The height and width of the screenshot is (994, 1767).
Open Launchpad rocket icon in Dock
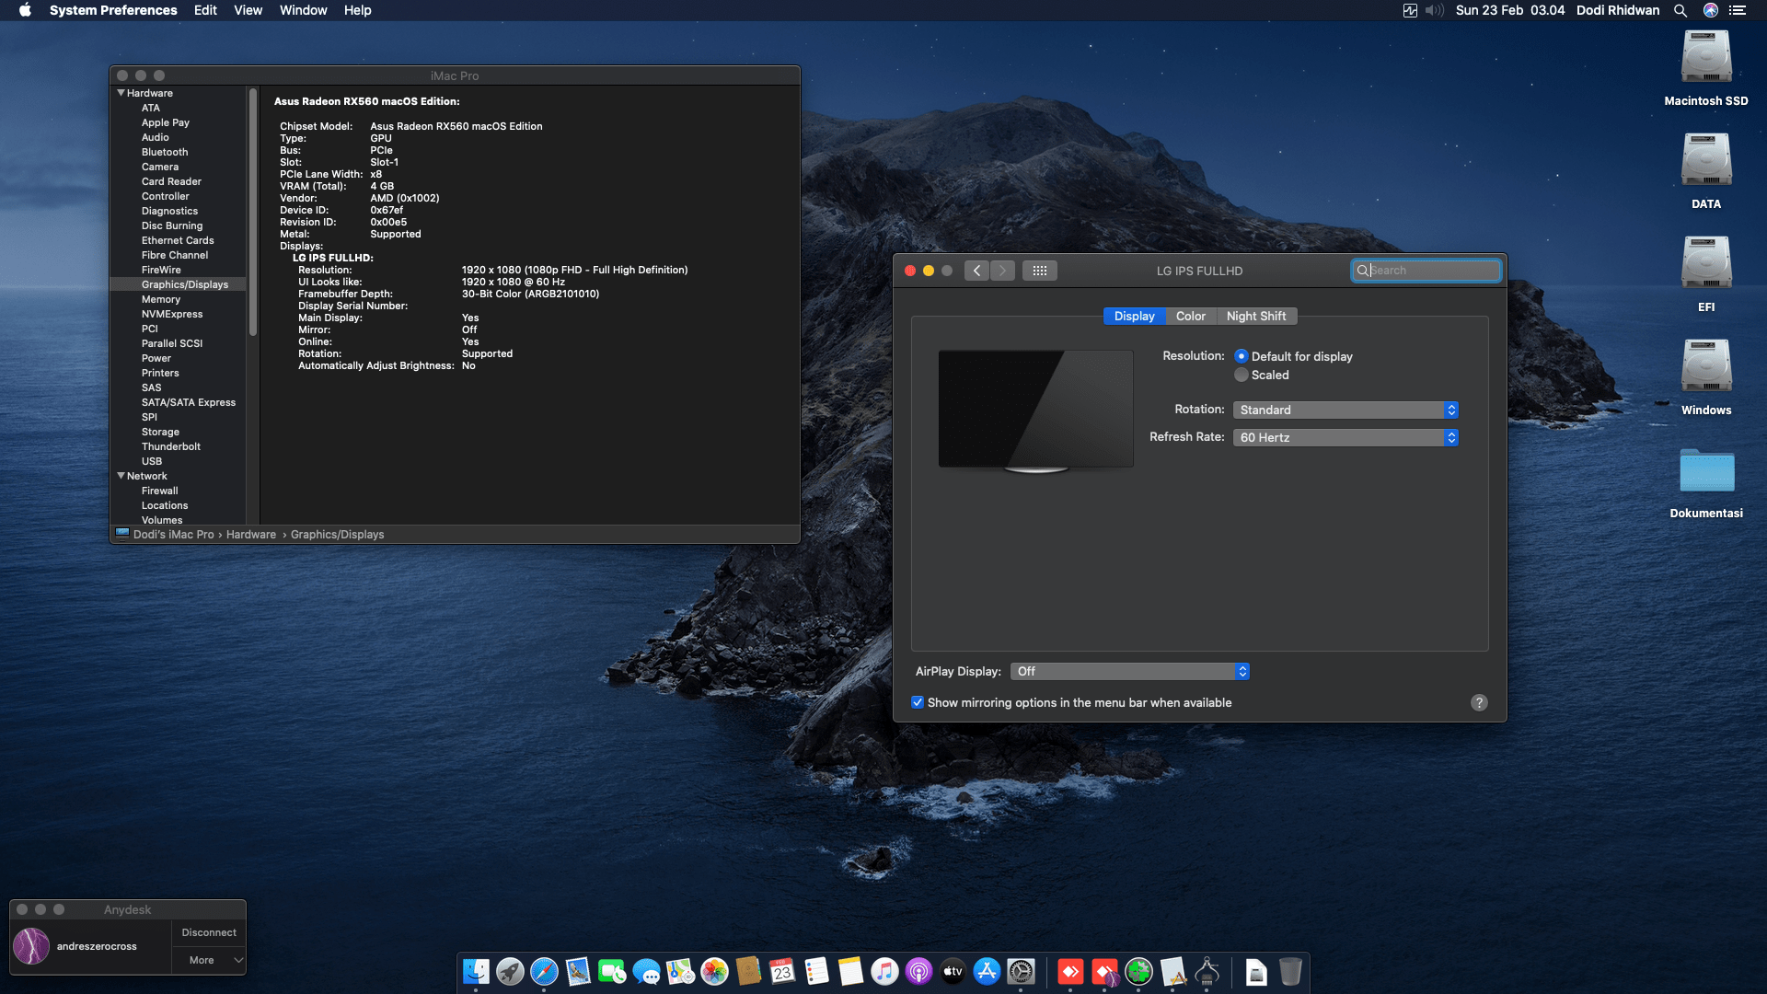point(510,971)
